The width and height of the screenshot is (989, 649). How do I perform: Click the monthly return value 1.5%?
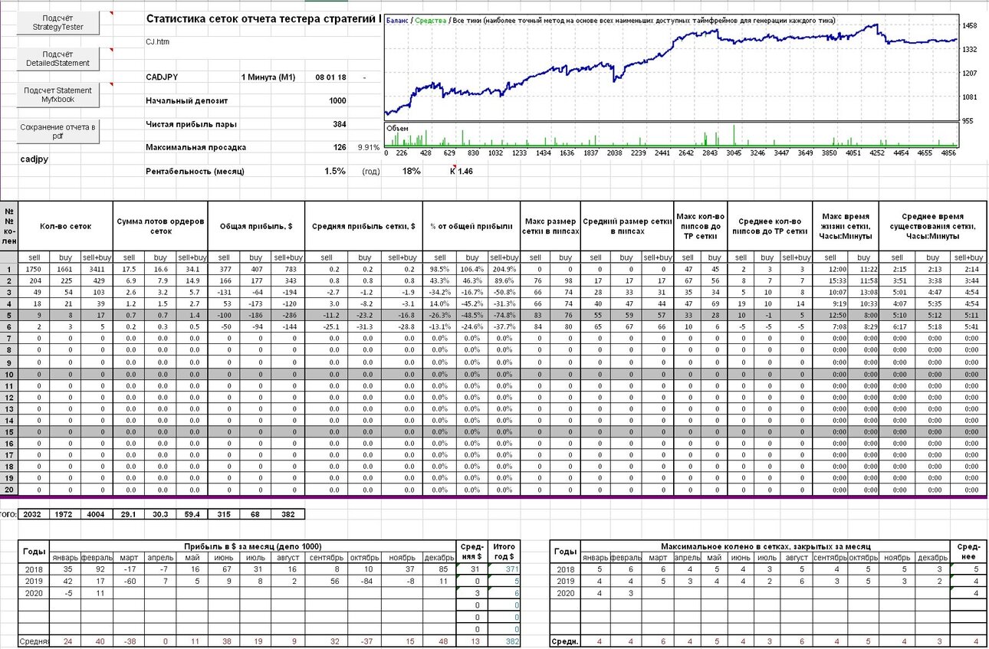point(335,171)
